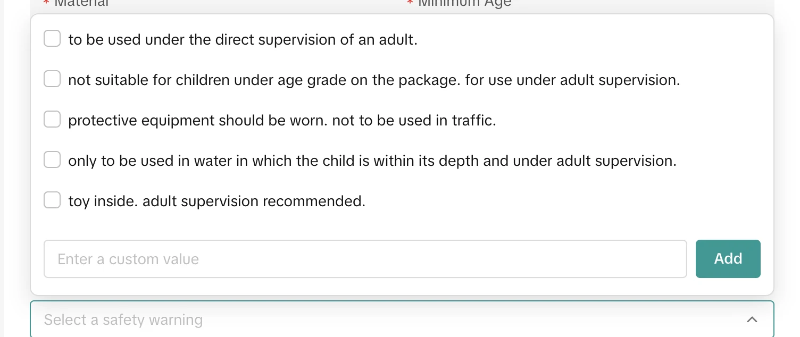Click the 'Minimum Age' field label
The height and width of the screenshot is (337, 800).
pyautogui.click(x=464, y=3)
